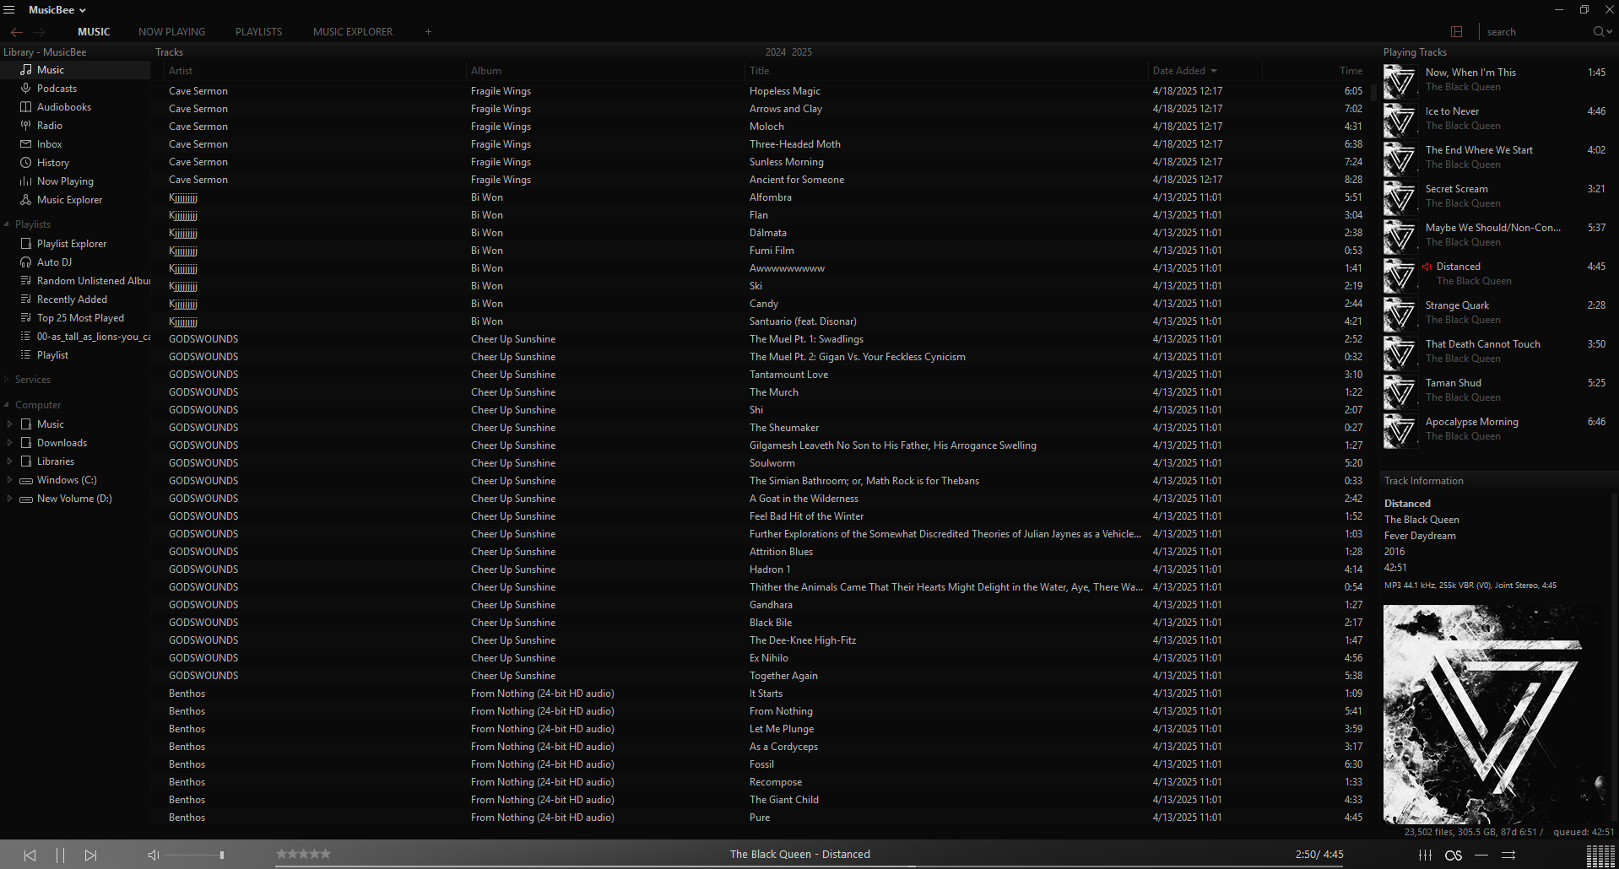Select Strange Quark in Playing Tracks
The width and height of the screenshot is (1619, 869).
click(1498, 313)
